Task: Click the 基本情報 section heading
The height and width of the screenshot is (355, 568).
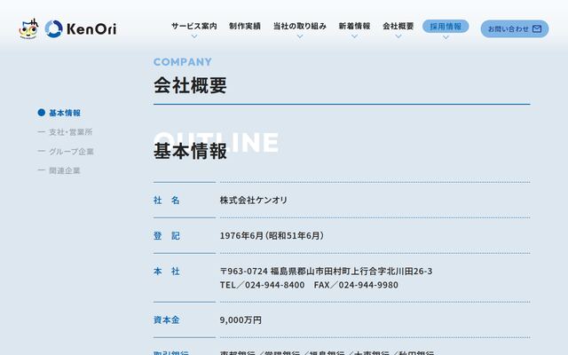Action: pyautogui.click(x=190, y=151)
